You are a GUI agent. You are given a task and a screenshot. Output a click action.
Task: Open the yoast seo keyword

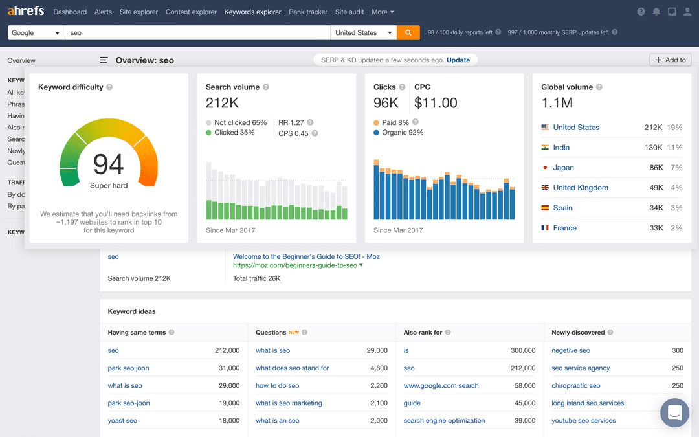point(122,421)
